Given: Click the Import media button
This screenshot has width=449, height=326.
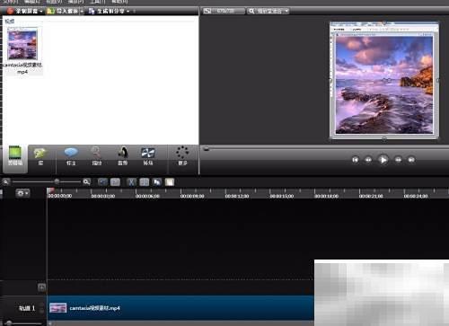Looking at the screenshot, I should (x=63, y=11).
